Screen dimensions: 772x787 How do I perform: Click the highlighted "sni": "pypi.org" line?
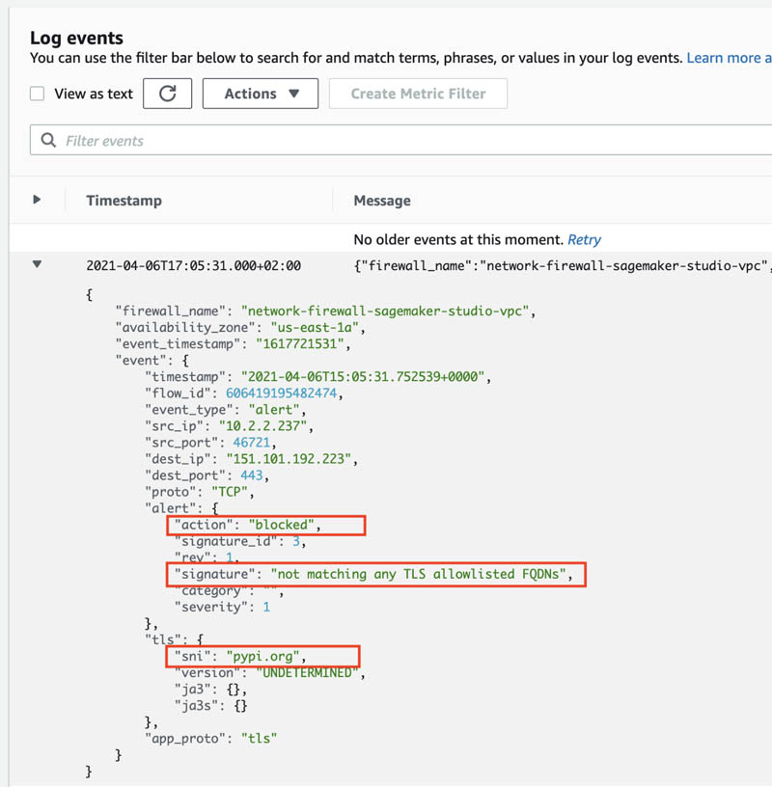point(262,657)
